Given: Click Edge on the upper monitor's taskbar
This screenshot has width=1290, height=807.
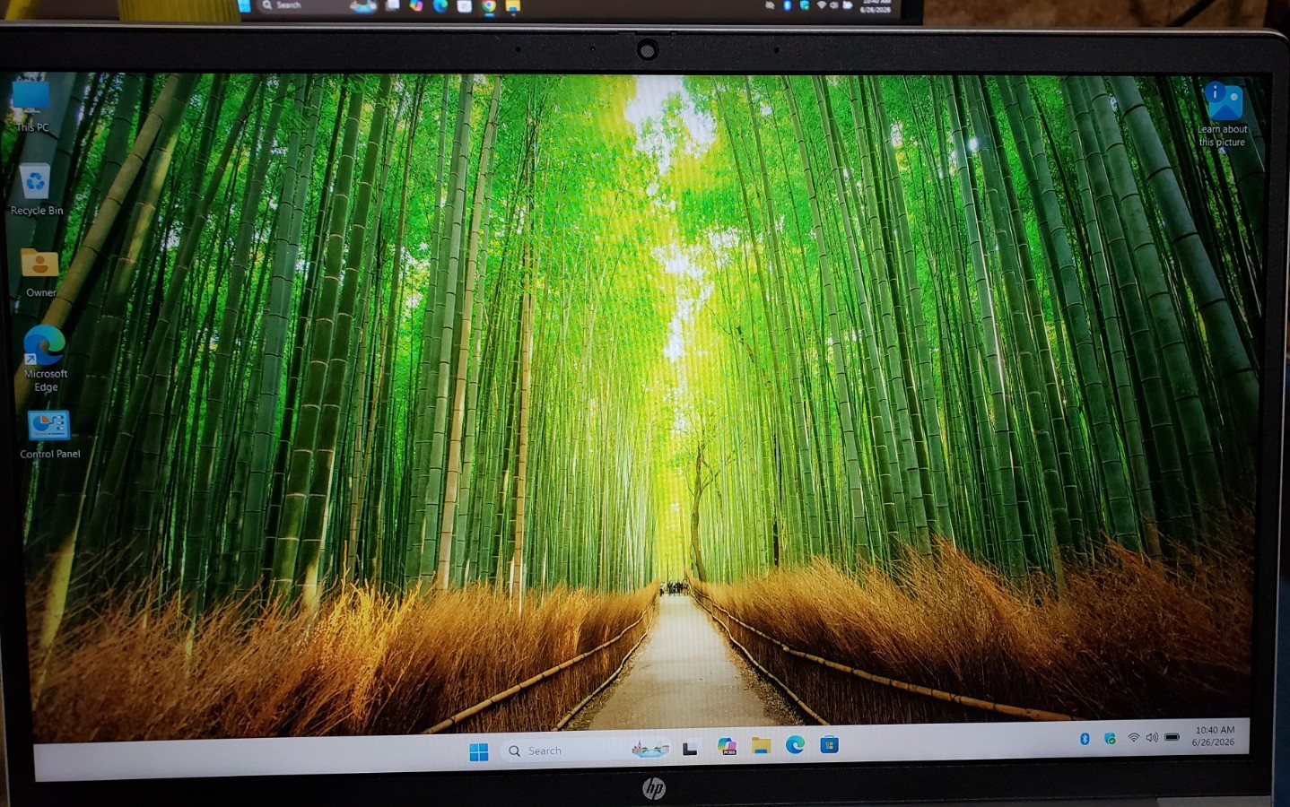Looking at the screenshot, I should (x=440, y=5).
